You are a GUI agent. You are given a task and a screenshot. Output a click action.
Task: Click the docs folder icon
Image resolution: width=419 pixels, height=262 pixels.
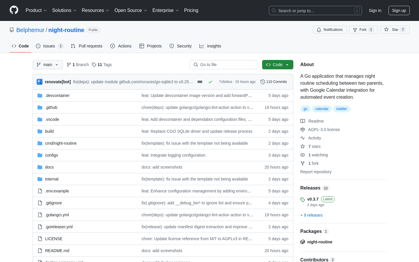point(40,167)
